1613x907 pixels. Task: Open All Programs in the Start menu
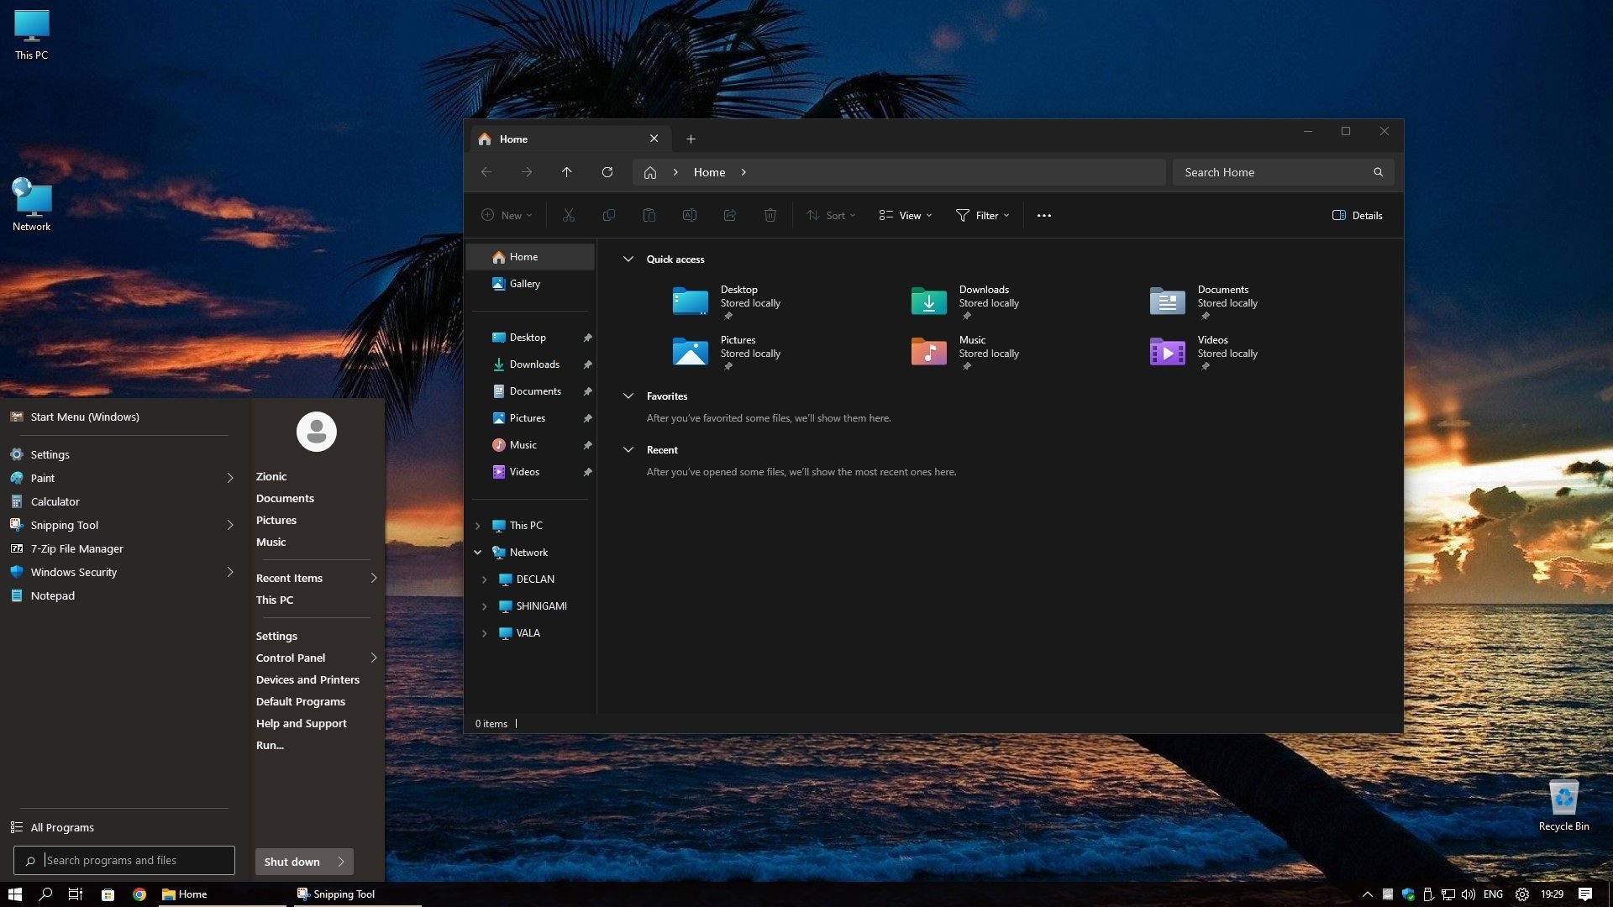[x=62, y=827]
